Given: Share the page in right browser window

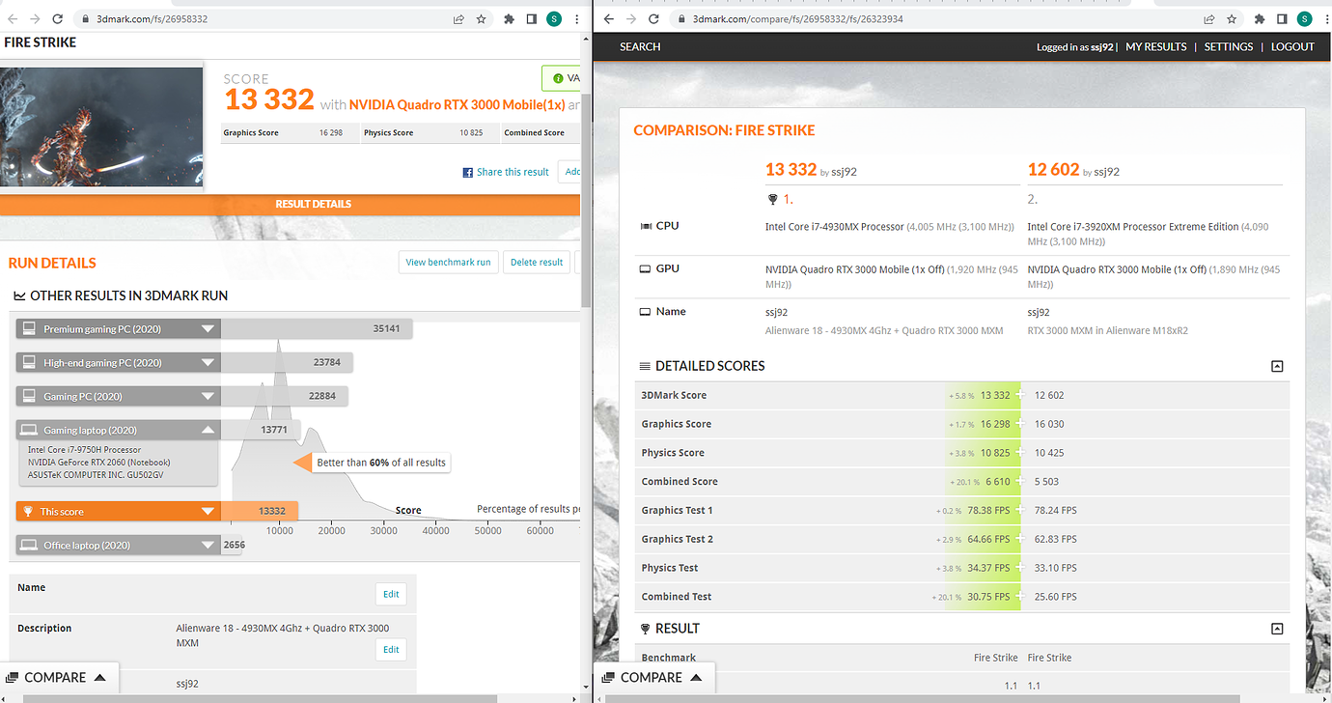Looking at the screenshot, I should [1208, 18].
